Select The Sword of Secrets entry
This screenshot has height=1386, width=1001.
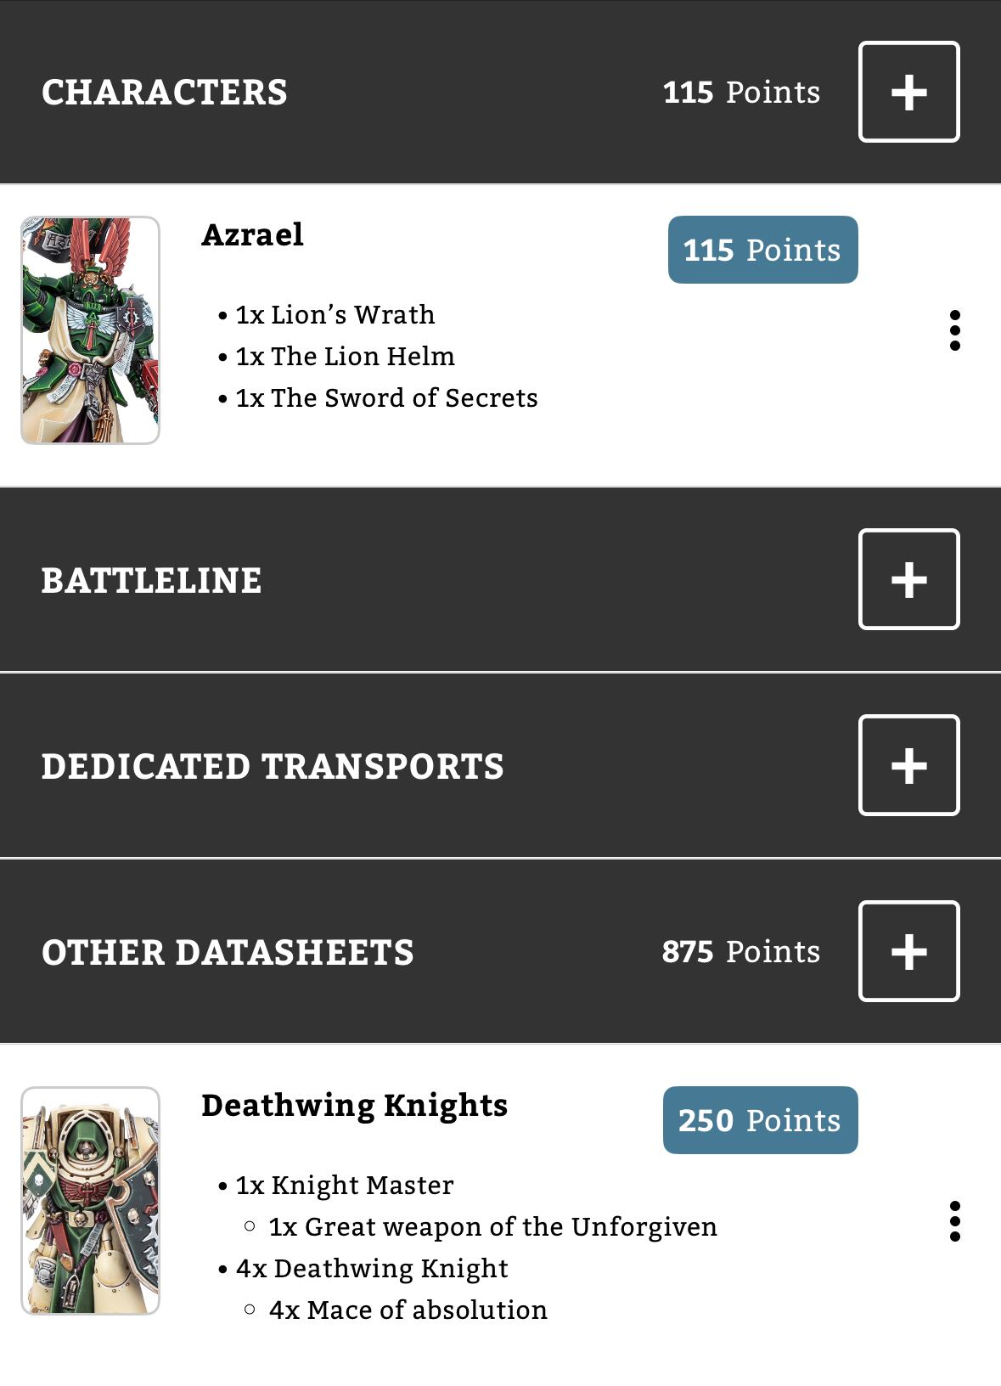click(386, 398)
